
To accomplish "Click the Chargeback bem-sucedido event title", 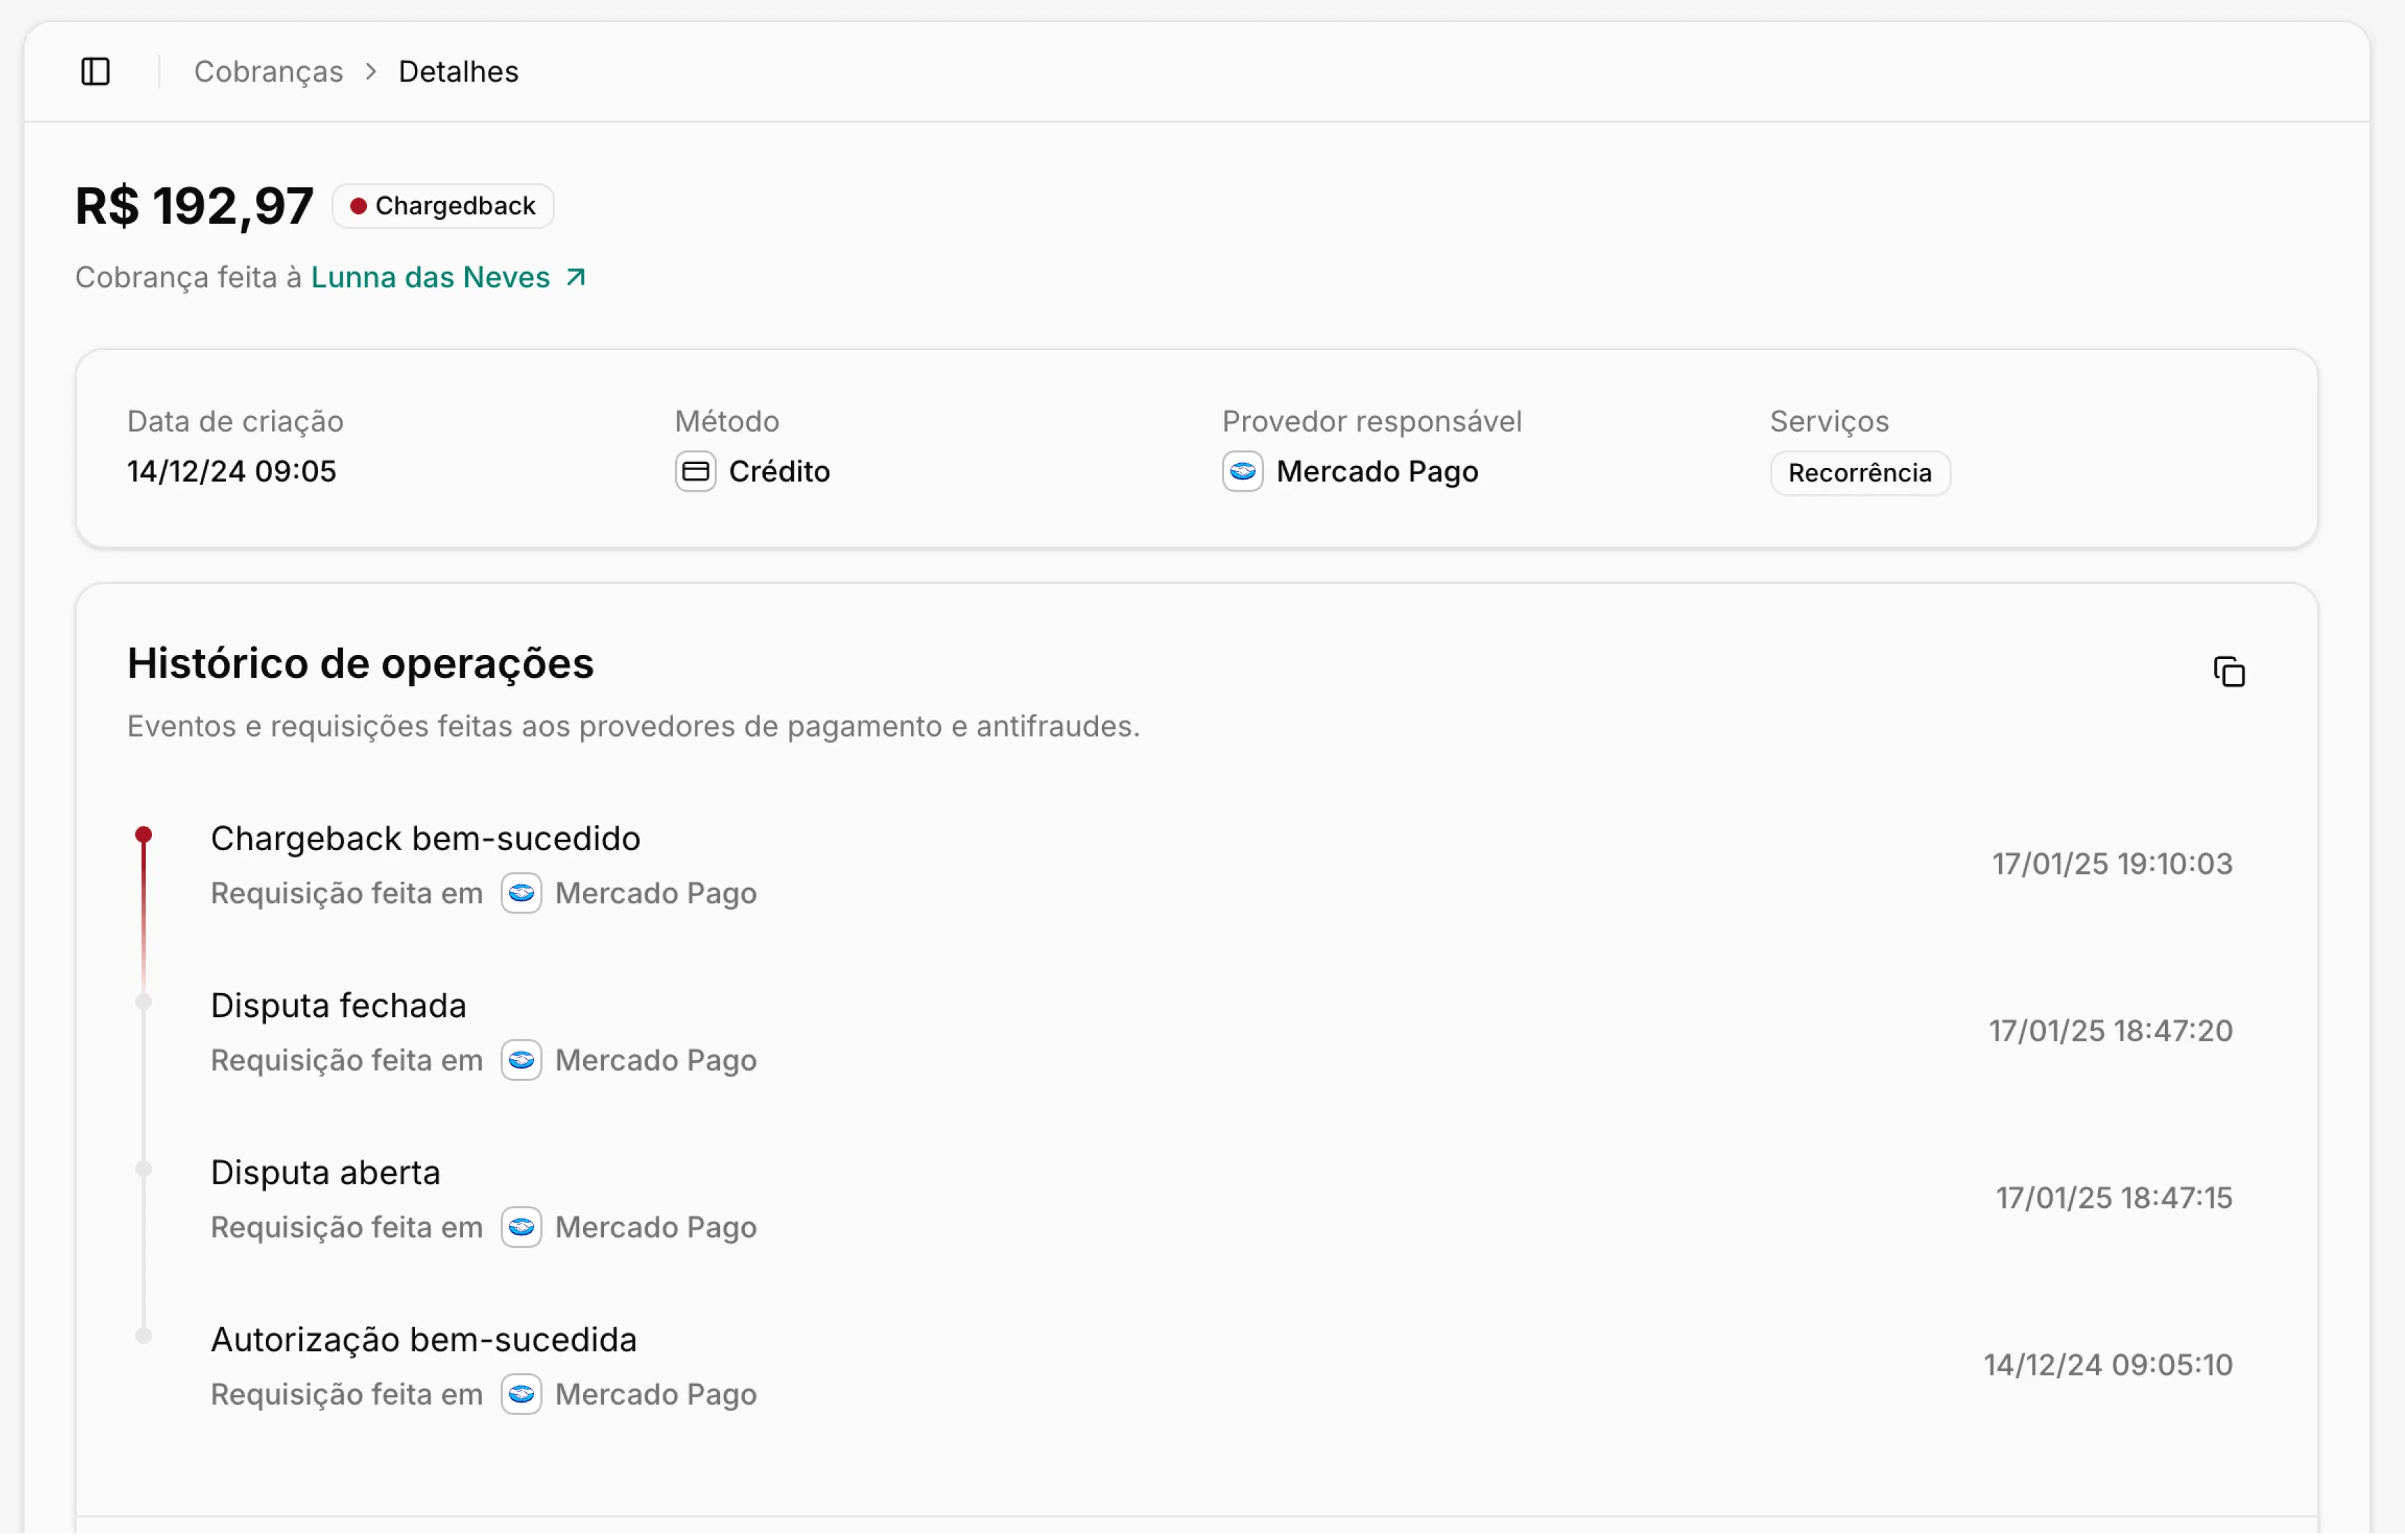I will point(425,838).
